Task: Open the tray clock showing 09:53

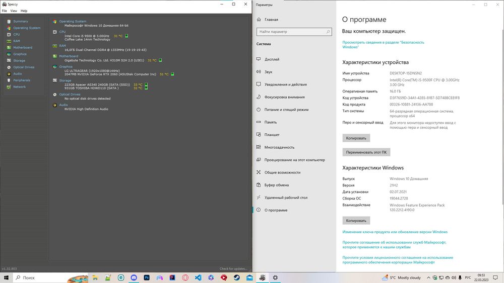Action: (481, 277)
